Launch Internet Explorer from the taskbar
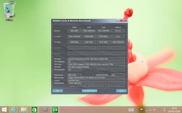 coord(13,110)
